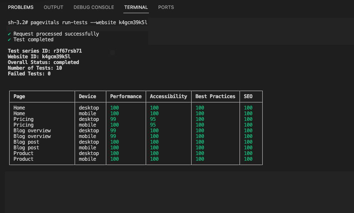Select the TERMINAL tab
Screen dimensions: 354x213
[136, 7]
